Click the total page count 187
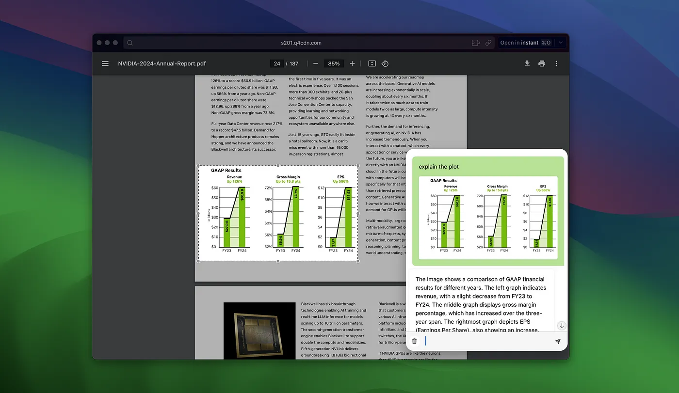679x393 pixels. pos(294,63)
